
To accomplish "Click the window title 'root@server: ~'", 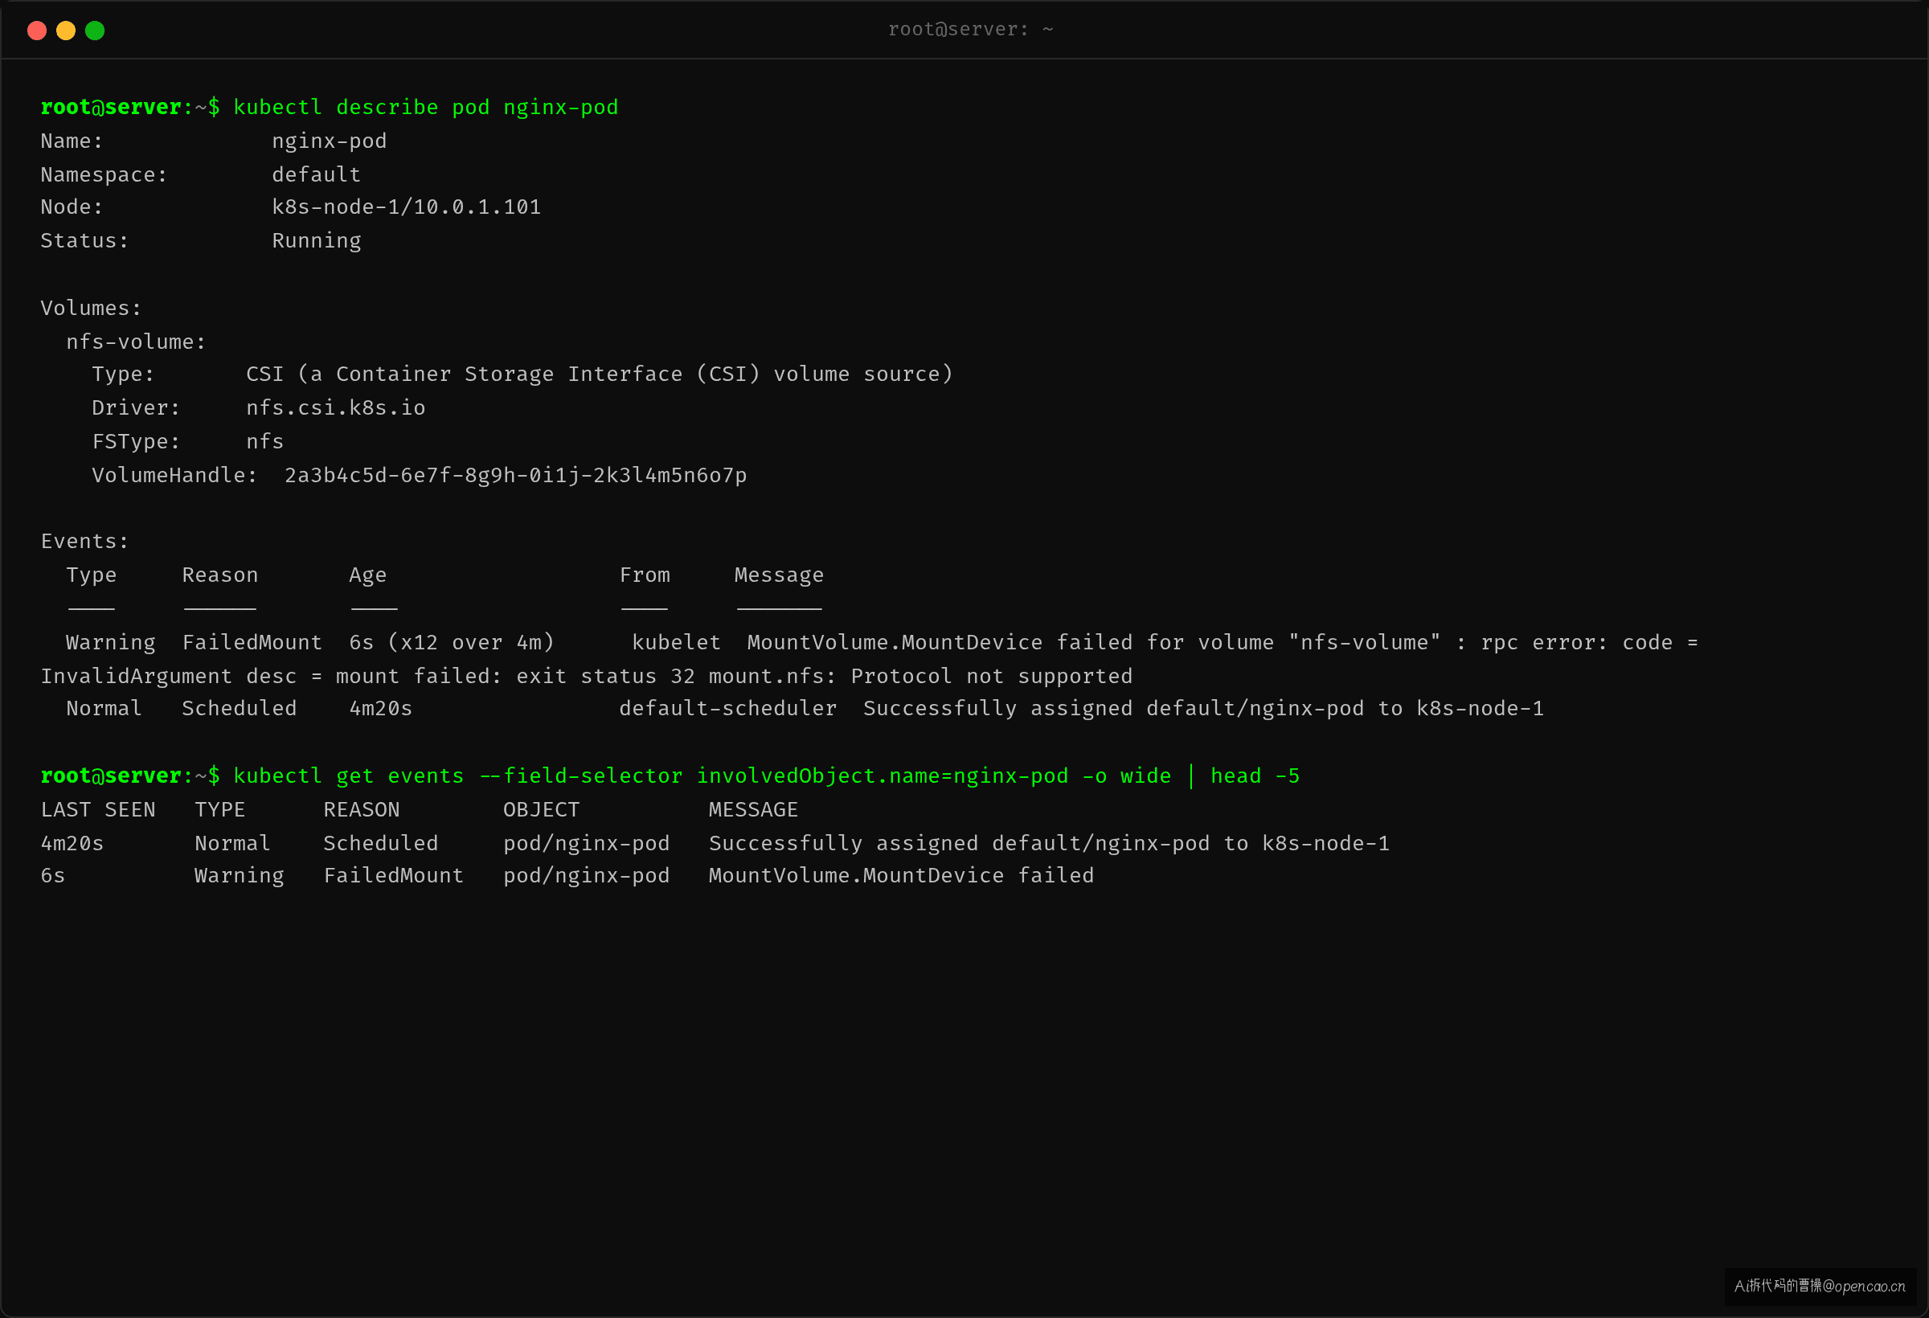I will [970, 30].
